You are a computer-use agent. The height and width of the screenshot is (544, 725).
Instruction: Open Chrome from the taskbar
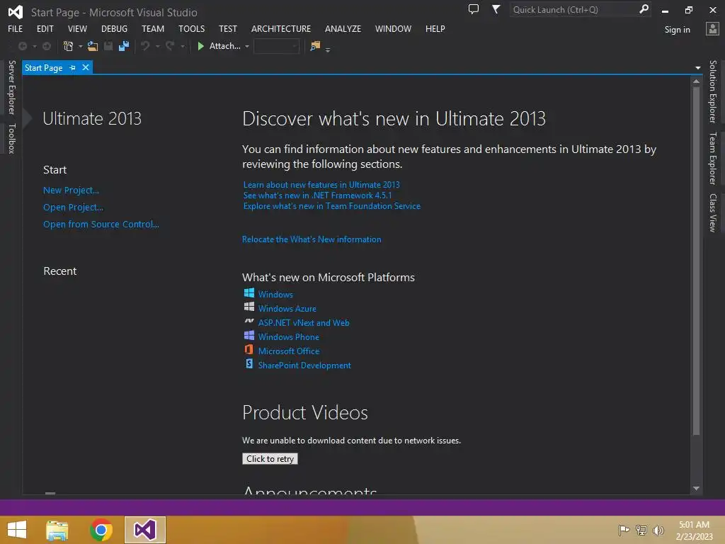click(x=101, y=530)
